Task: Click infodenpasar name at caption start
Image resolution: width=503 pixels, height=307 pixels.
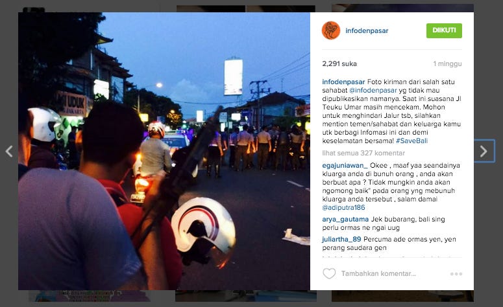Action: tap(343, 82)
